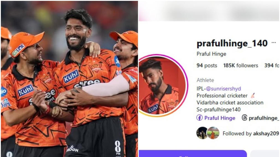The height and width of the screenshot is (157, 280).
Task: Open the prafulhinge_ Threads profile link
Action: [264, 118]
